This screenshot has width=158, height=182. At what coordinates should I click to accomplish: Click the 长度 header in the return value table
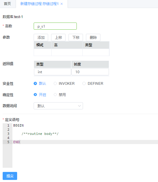coord(90,64)
